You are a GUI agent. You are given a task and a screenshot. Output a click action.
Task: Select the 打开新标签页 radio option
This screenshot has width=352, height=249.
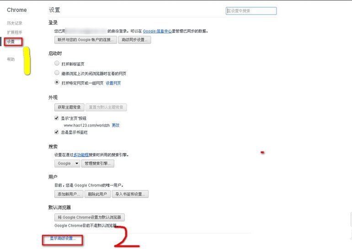click(x=57, y=63)
